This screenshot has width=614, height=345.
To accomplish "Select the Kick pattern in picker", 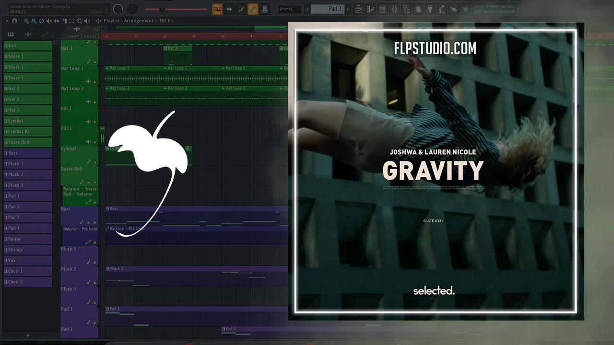I will pos(28,46).
